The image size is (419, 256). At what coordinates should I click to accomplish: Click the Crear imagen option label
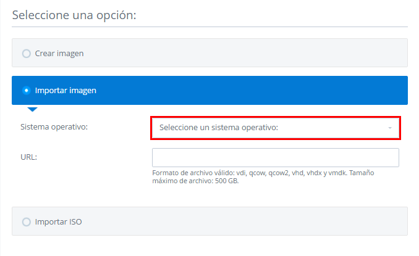pos(59,54)
